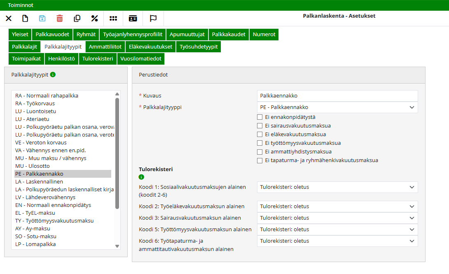Screen dimensions: 449x274
Task: Open Koodi 5 Työttömyysvakuutusmaksun alainen dropdown
Action: tap(337, 230)
